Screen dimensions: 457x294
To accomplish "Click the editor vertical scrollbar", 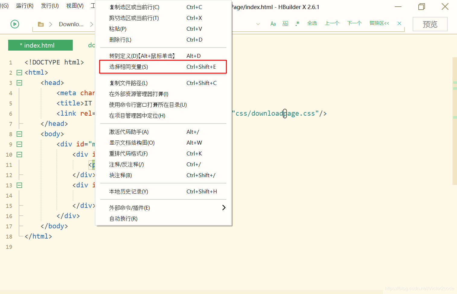I will 455,120.
